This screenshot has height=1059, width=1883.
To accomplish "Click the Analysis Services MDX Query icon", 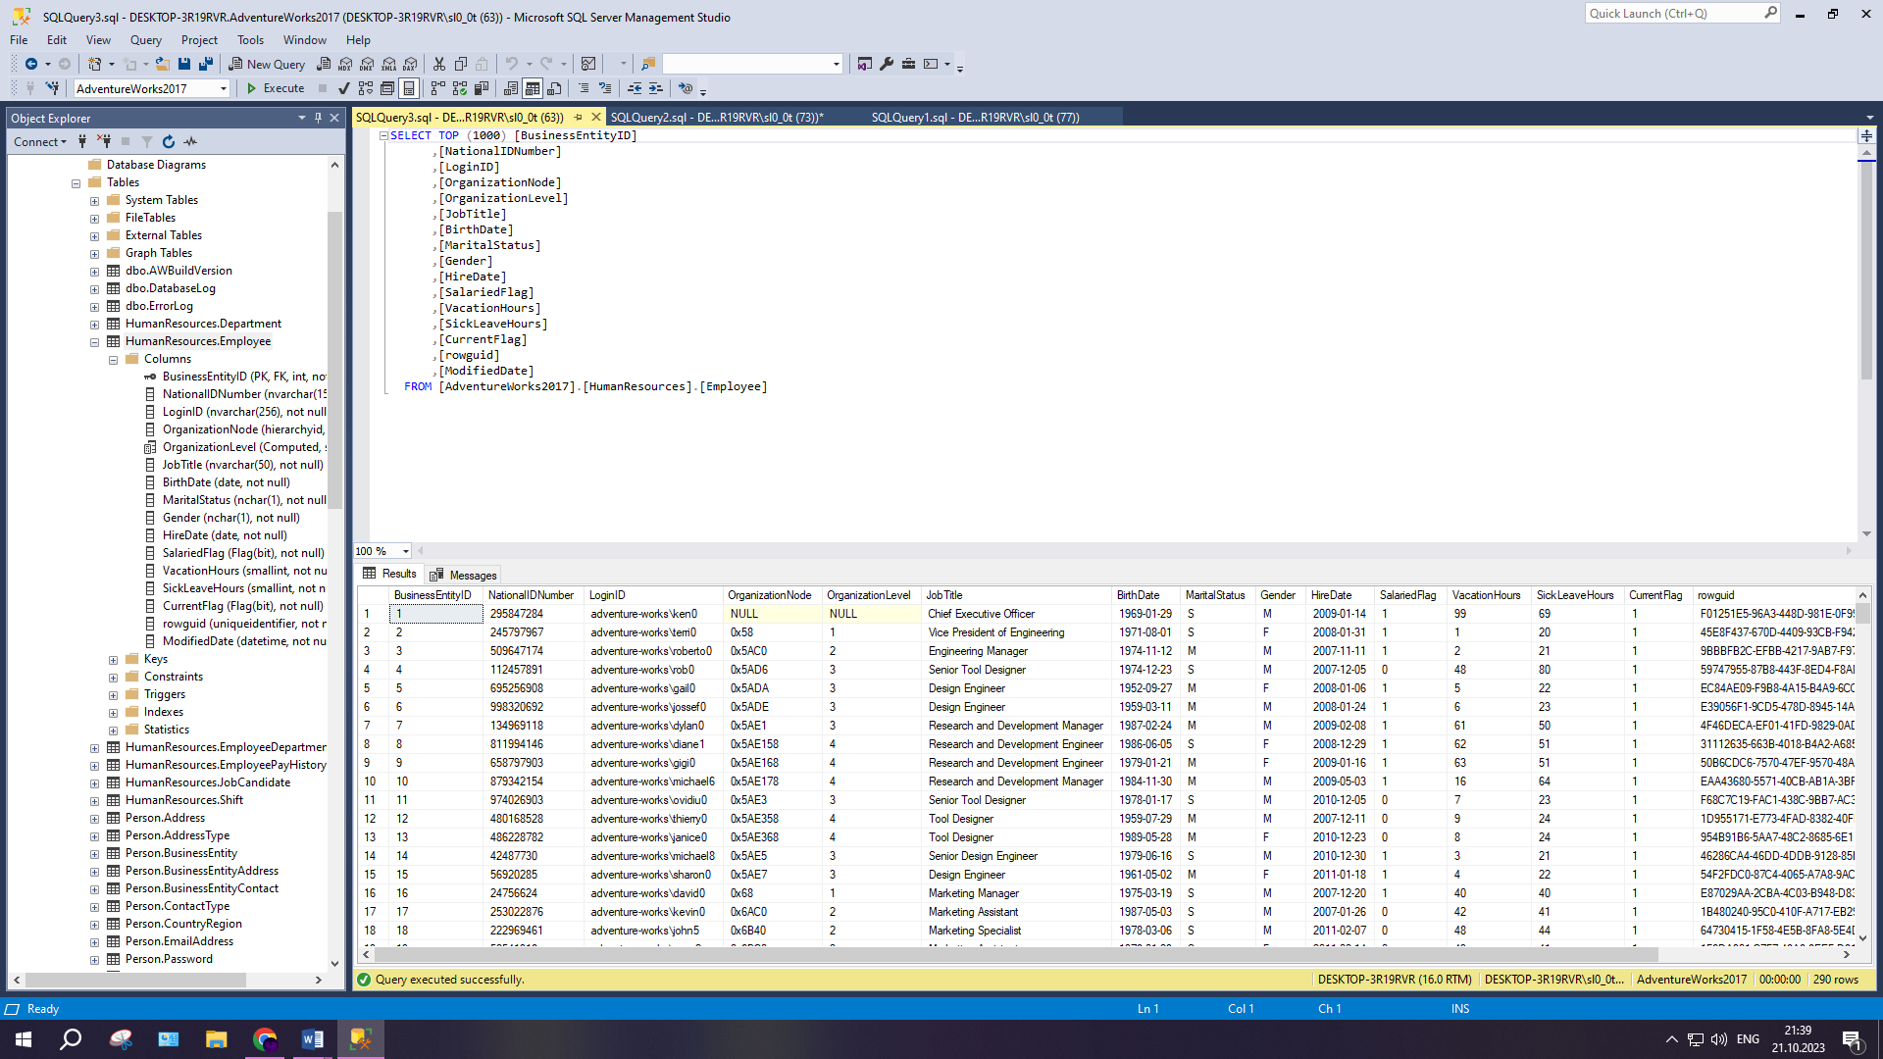I will pyautogui.click(x=345, y=64).
